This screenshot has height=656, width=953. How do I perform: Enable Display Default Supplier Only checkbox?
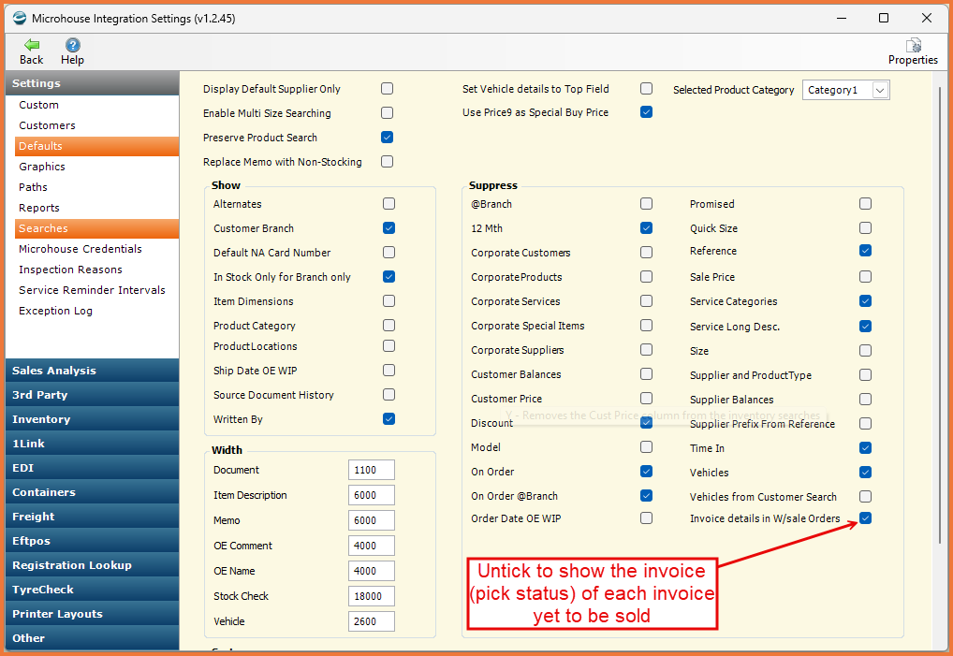(388, 89)
